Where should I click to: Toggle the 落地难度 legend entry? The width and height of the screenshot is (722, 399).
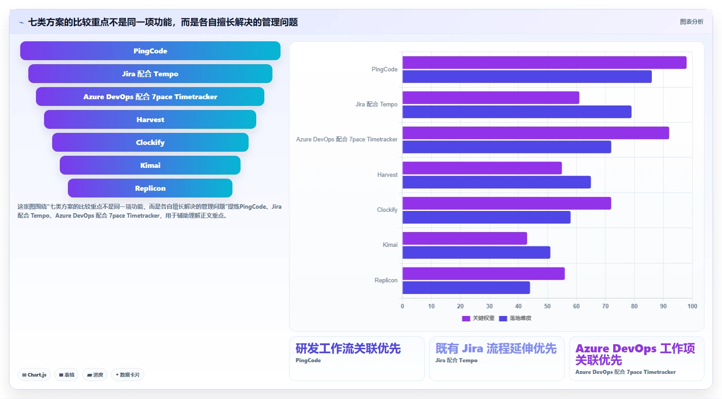515,318
